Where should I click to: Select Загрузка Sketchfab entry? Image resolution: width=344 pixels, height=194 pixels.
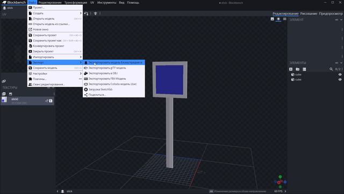click(x=114, y=89)
